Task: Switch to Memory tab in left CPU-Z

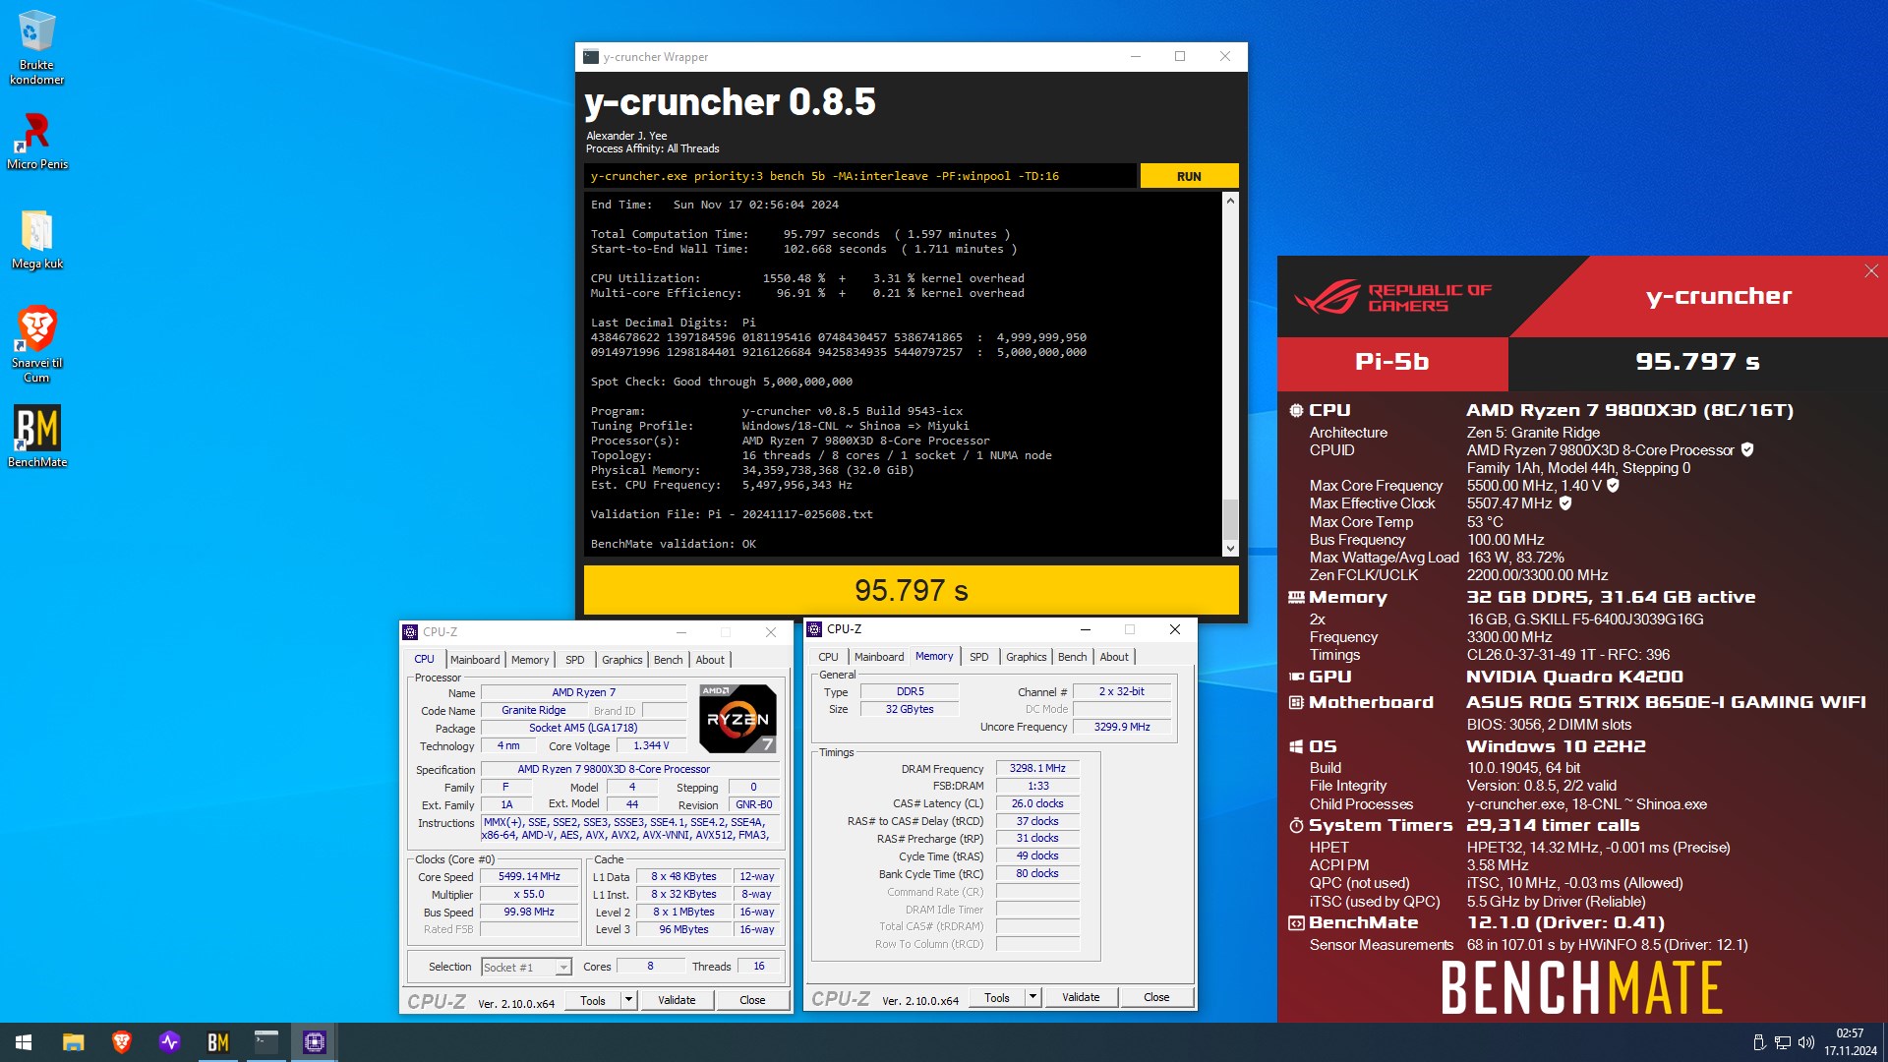Action: [x=530, y=660]
